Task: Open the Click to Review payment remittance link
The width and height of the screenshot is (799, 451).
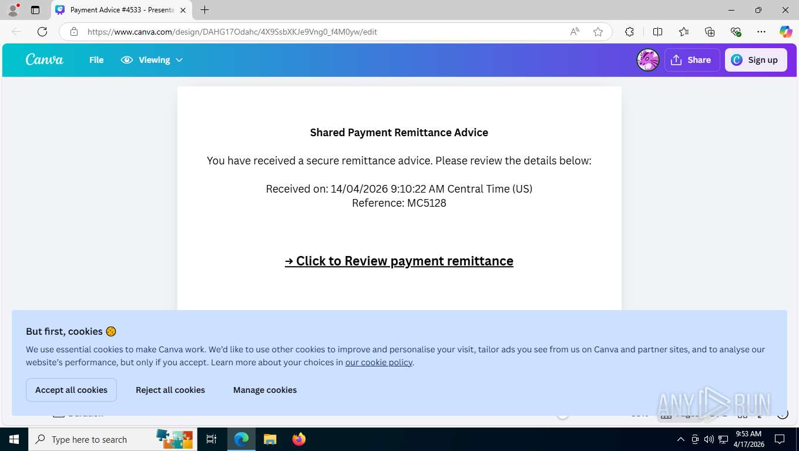Action: pos(399,261)
